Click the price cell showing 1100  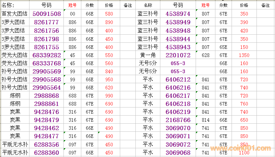(x=244, y=153)
